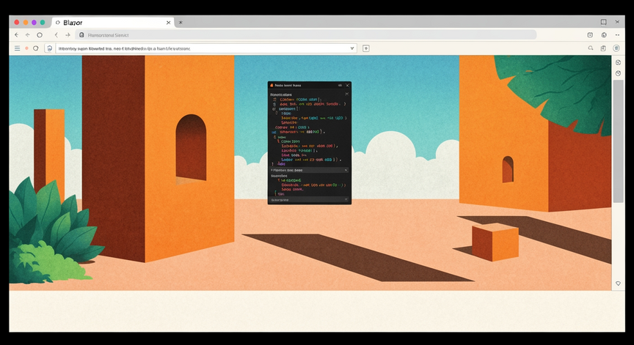Click the long text field in the second toolbar
The image size is (634, 345).
(206, 48)
